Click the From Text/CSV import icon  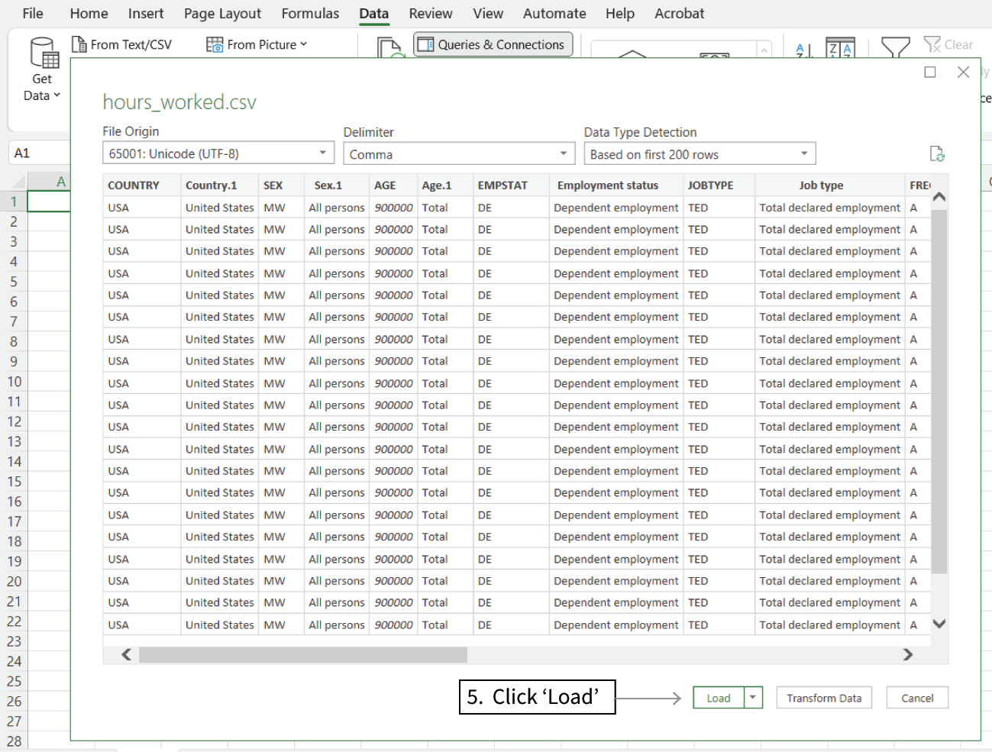[x=79, y=44]
